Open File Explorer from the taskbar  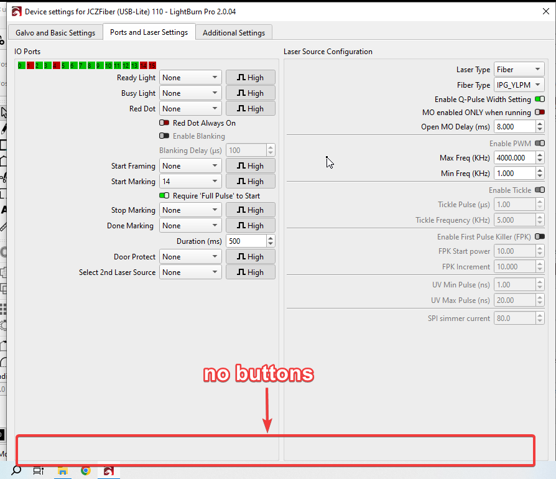63,471
